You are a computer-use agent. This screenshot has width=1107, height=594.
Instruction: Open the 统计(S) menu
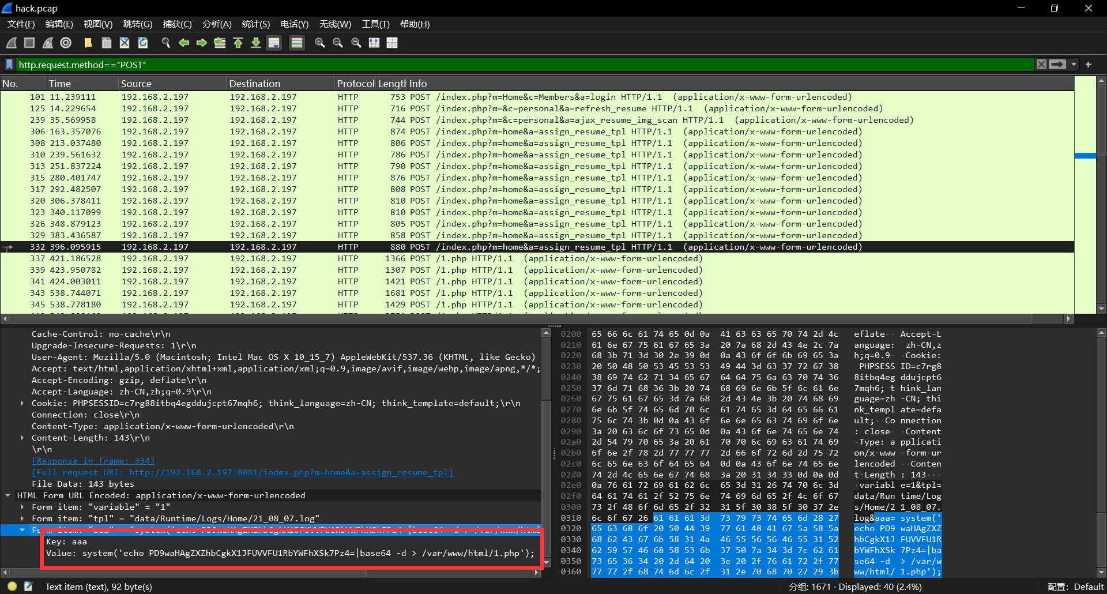256,24
